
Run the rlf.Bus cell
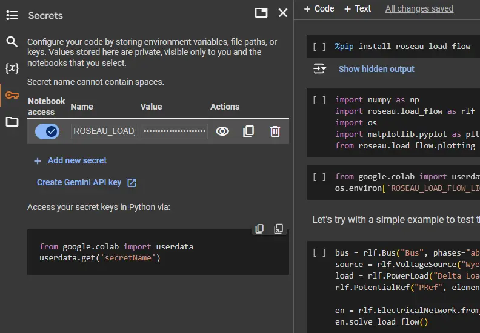point(319,253)
